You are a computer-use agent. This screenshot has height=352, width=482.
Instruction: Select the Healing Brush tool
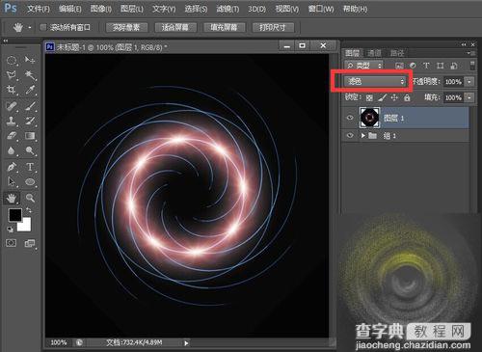tap(12, 105)
